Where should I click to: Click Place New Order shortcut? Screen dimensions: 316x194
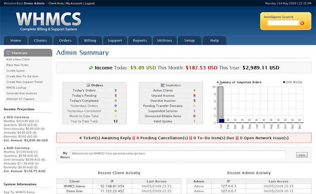pyautogui.click(x=17, y=65)
